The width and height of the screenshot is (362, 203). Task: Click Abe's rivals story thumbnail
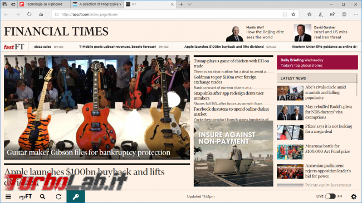click(x=290, y=93)
